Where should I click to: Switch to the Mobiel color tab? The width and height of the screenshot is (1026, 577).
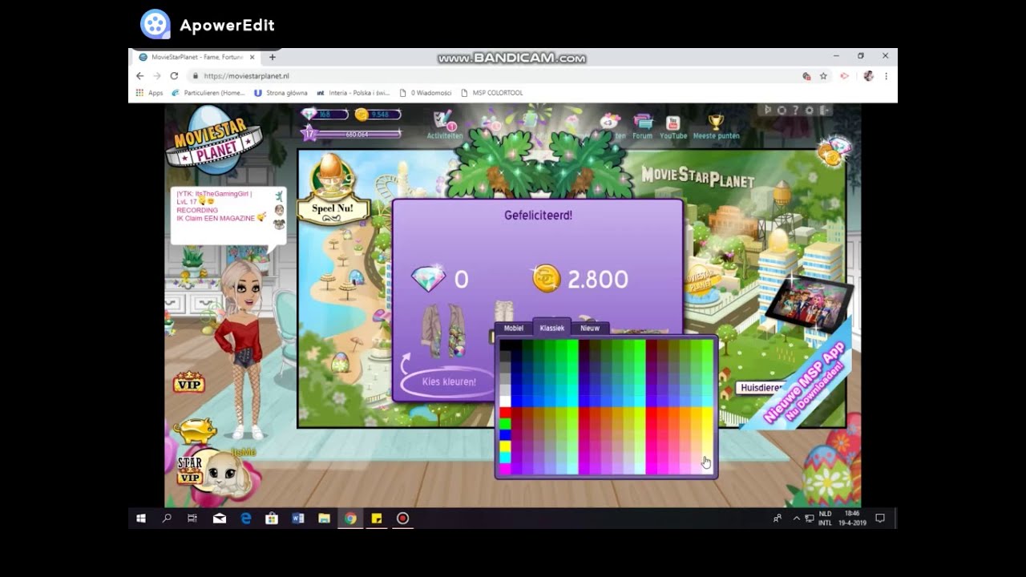514,328
